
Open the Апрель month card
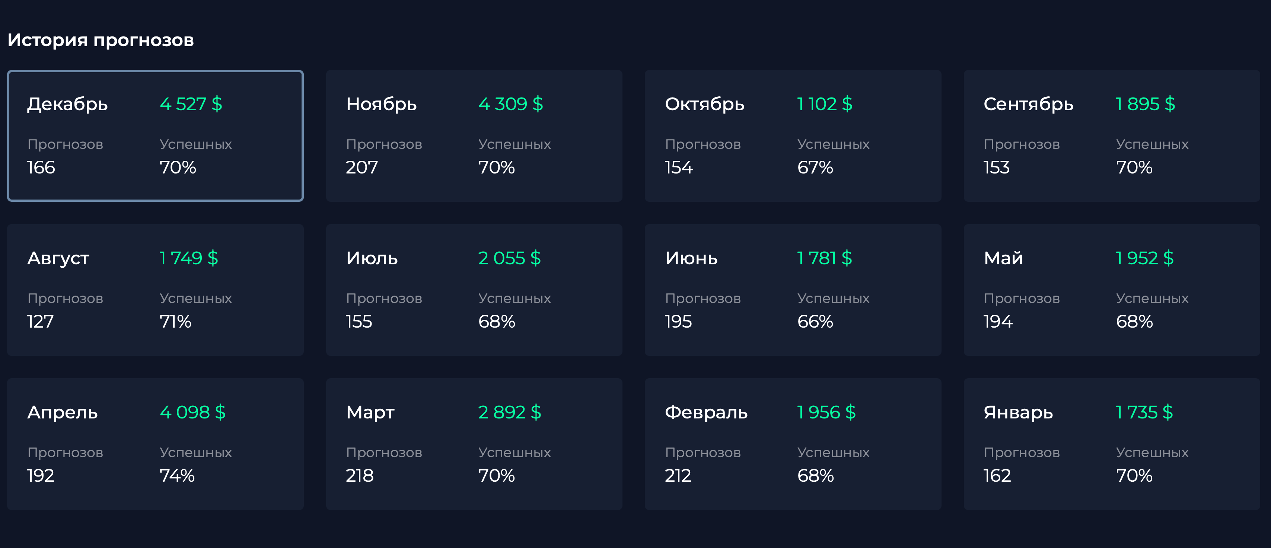point(155,444)
